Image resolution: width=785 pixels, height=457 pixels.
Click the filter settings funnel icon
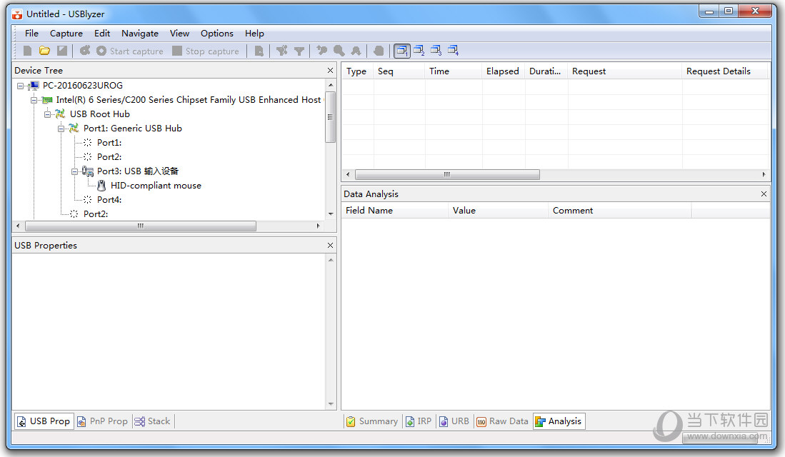tap(282, 51)
